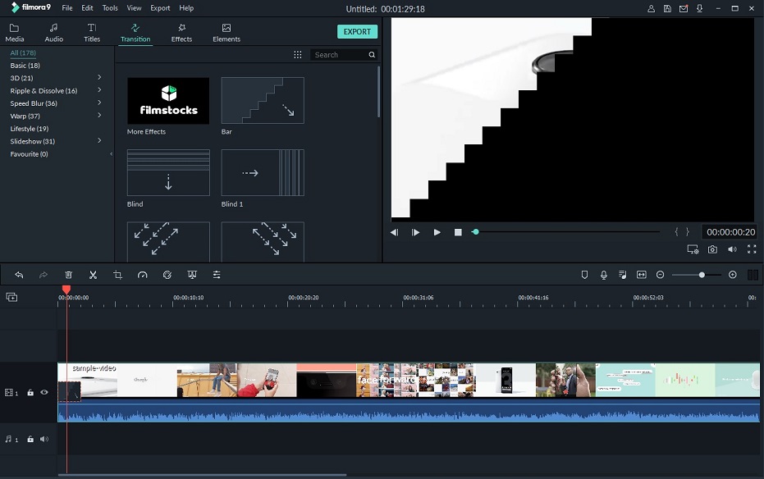This screenshot has height=479, width=764.
Task: Click the Redo arrow
Action: (x=43, y=275)
